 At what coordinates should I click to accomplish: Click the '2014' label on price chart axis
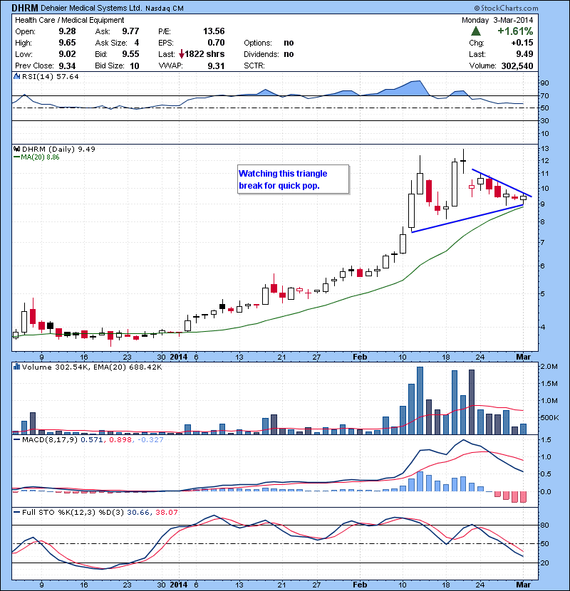pyautogui.click(x=178, y=357)
